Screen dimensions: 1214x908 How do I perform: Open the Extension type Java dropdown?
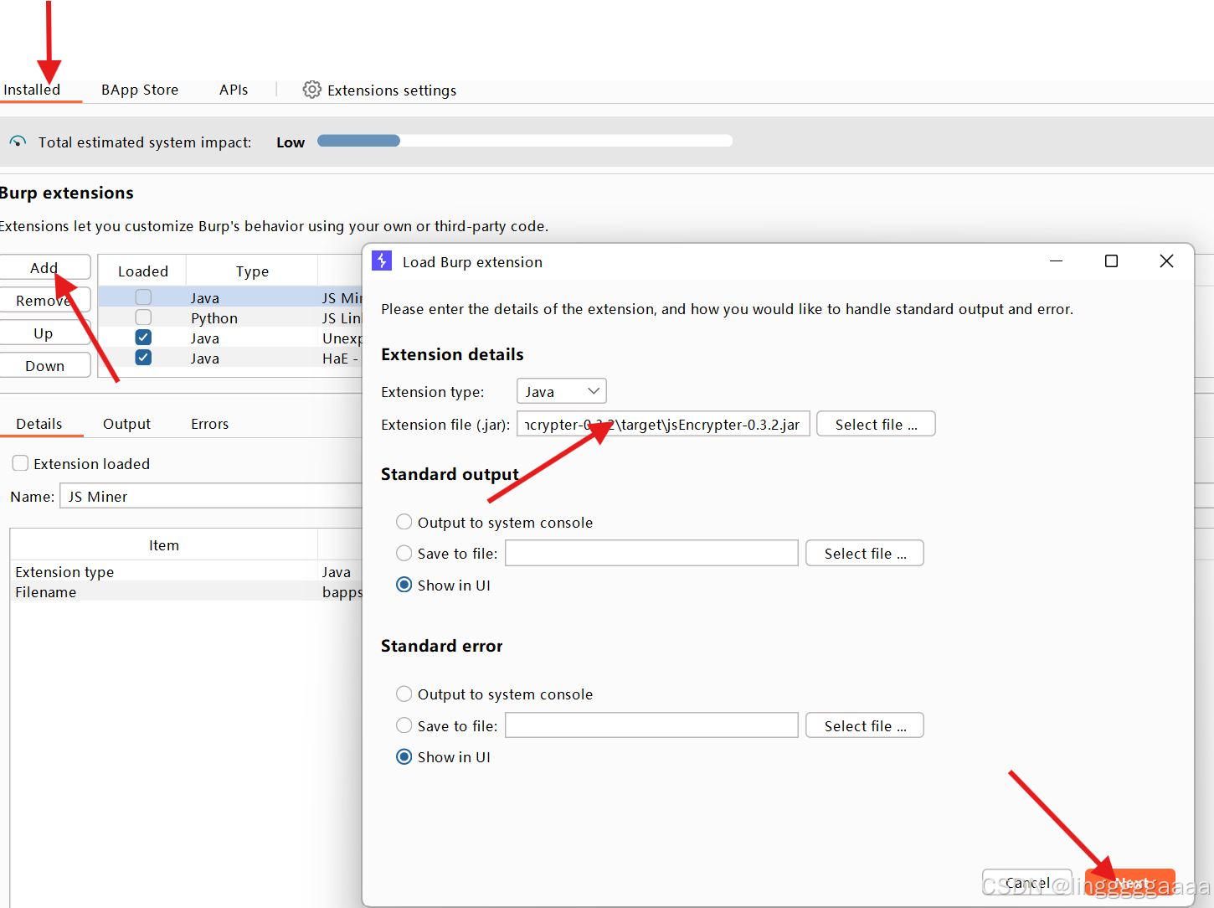click(x=562, y=391)
